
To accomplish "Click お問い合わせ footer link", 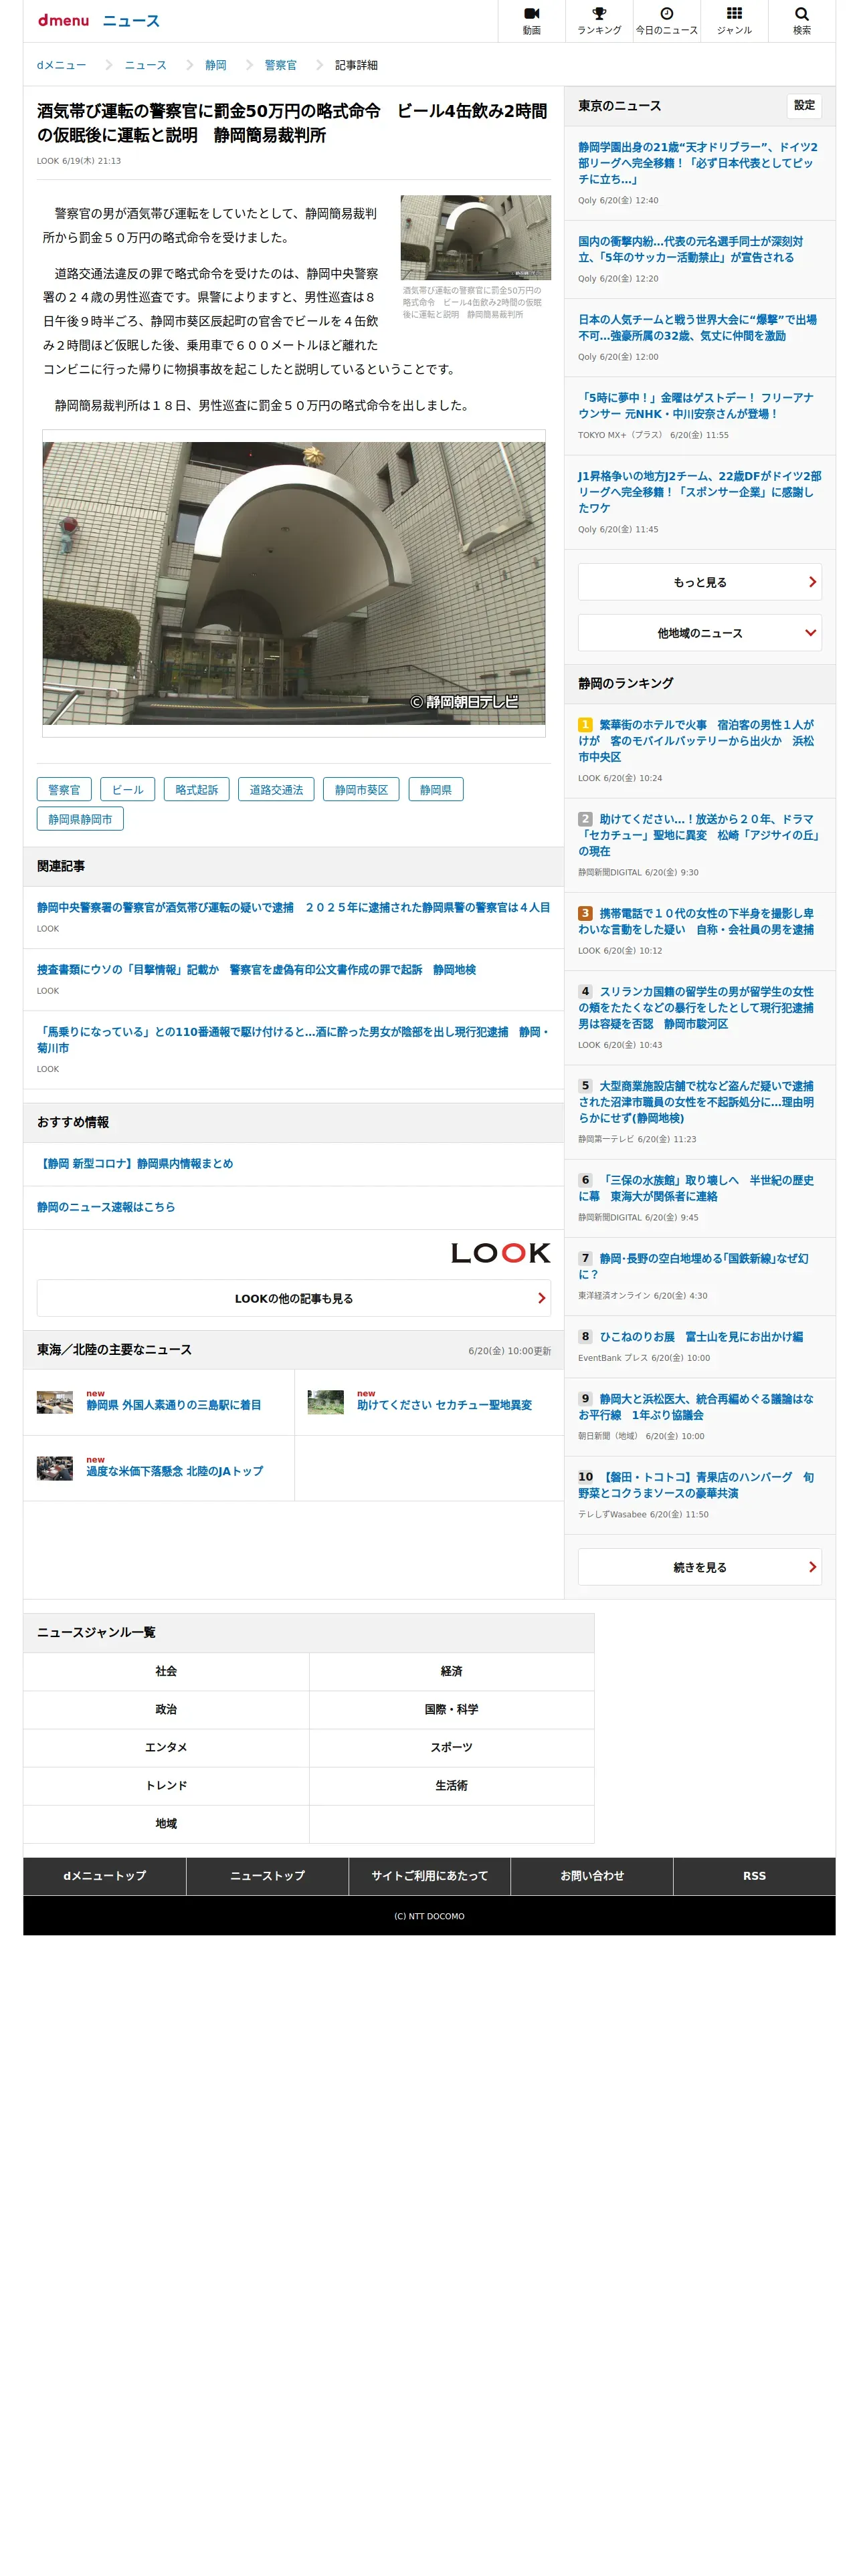I will pos(592,1875).
